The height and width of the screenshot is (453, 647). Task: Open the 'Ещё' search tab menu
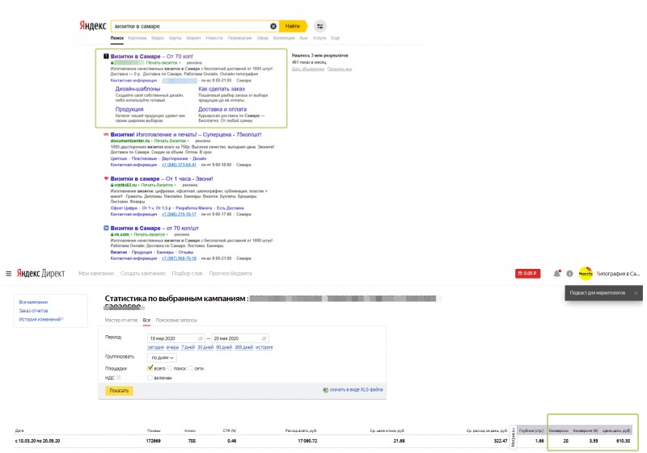[x=335, y=38]
